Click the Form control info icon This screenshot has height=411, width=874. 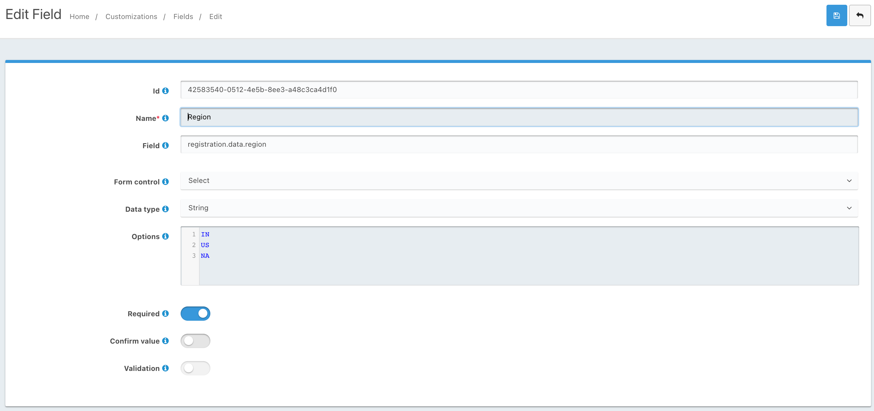point(165,182)
